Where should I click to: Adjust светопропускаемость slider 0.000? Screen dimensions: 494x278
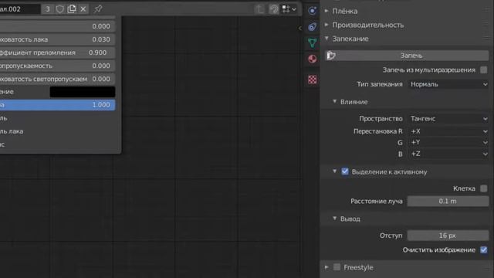57,66
